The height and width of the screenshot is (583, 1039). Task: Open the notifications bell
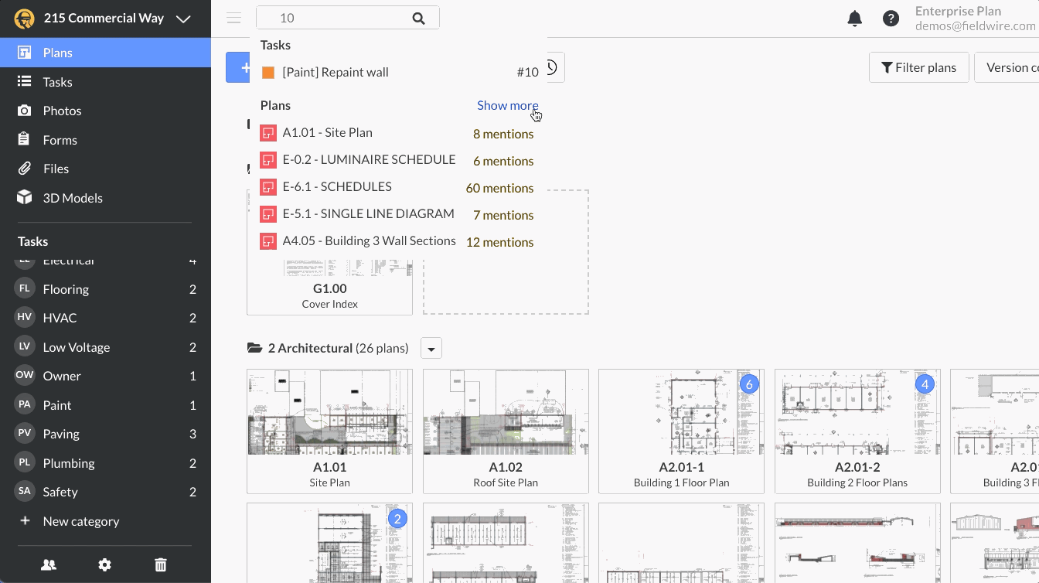[854, 19]
